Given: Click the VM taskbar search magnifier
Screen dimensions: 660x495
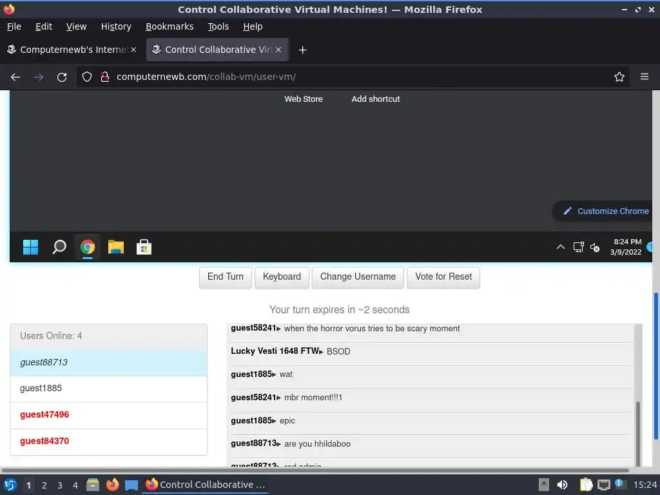Looking at the screenshot, I should click(x=59, y=247).
